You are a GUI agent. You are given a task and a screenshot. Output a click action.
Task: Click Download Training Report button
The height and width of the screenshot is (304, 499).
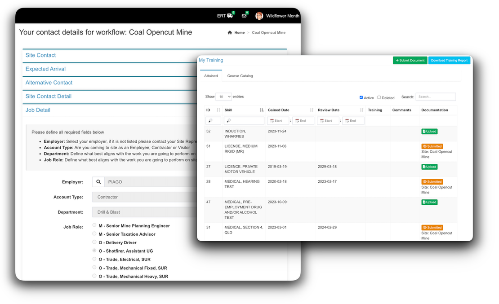(449, 60)
